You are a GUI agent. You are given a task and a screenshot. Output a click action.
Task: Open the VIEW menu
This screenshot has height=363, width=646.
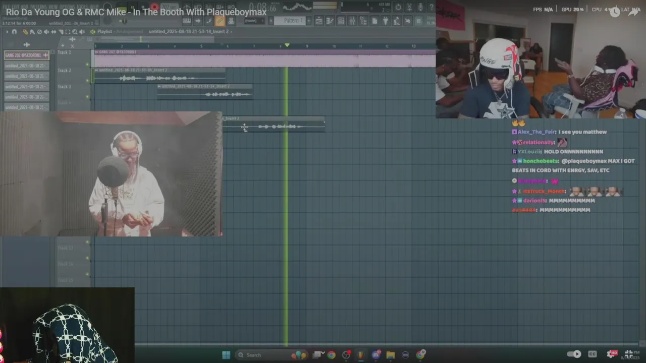(53, 7)
